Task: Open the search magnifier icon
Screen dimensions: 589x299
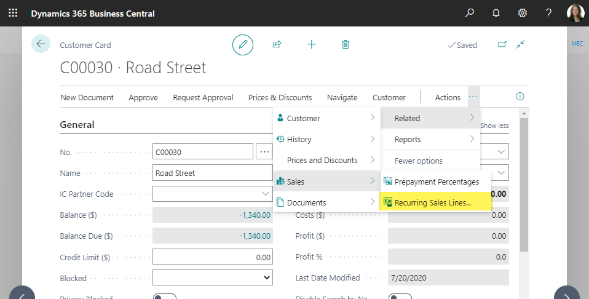Action: [x=470, y=13]
